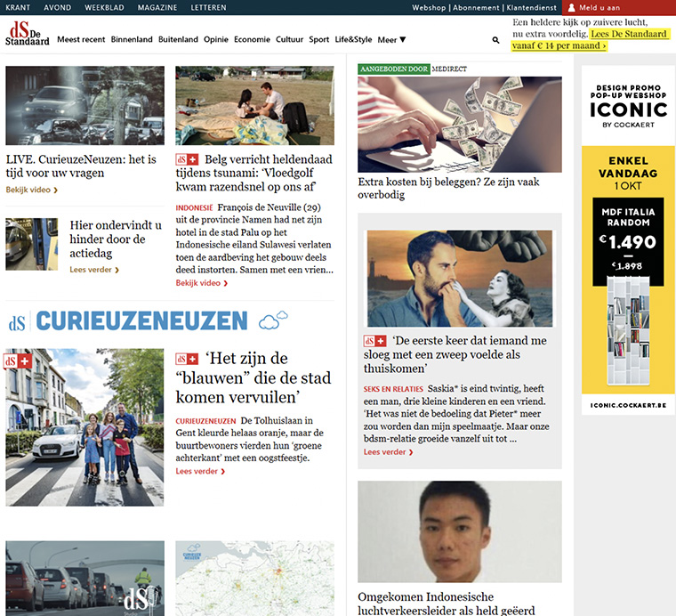Image resolution: width=676 pixels, height=616 pixels.
Task: Click the Webshop link
Action: tap(429, 7)
